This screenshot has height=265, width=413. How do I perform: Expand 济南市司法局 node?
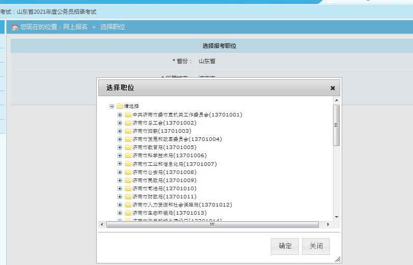coord(120,189)
